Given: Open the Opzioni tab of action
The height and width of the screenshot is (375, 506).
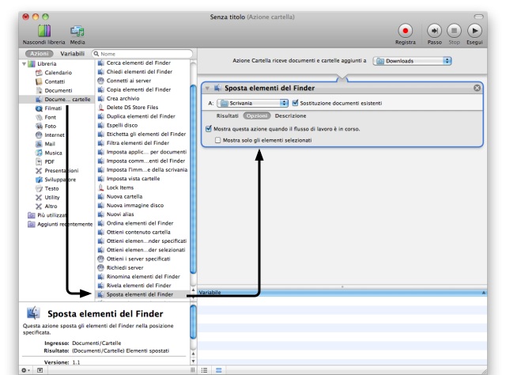Looking at the screenshot, I should click(257, 116).
